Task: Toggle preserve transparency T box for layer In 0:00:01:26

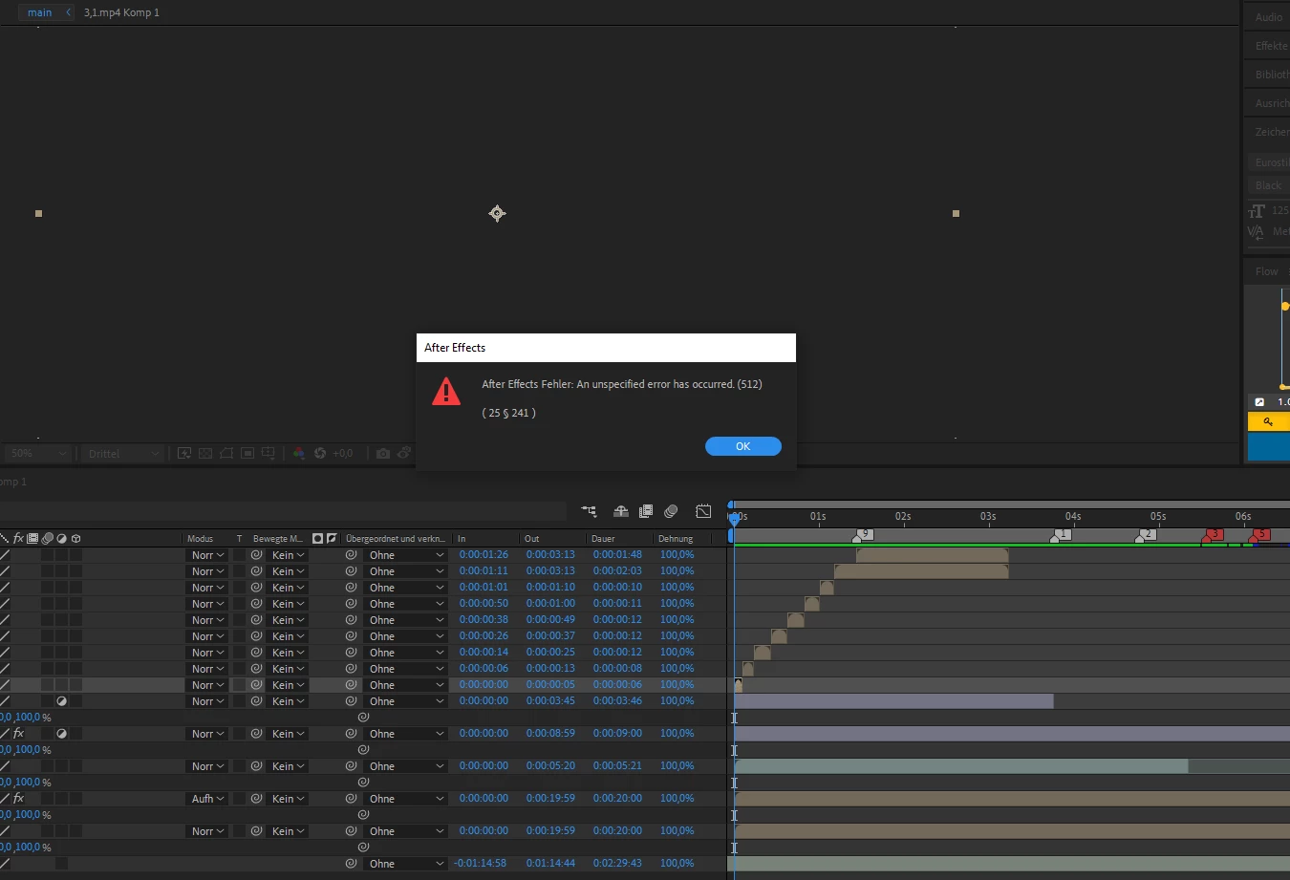Action: click(x=239, y=555)
